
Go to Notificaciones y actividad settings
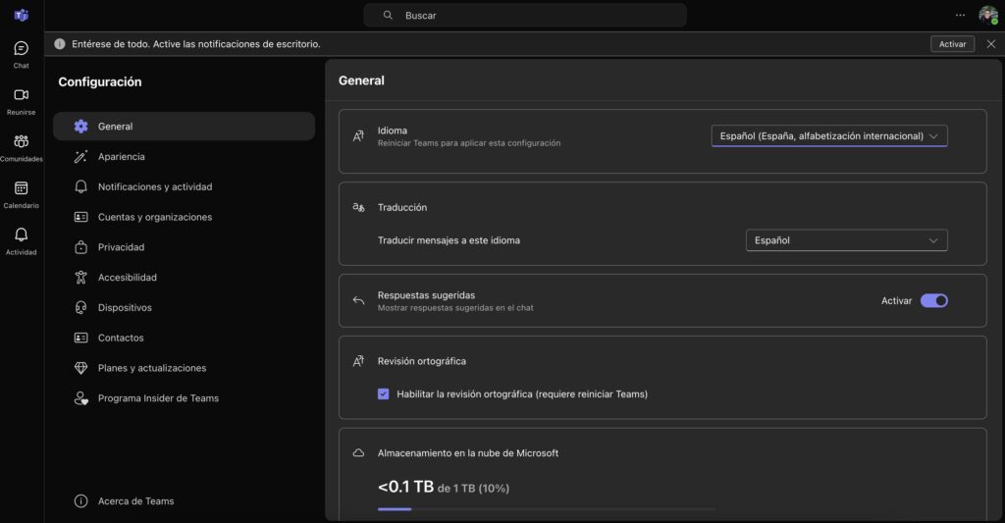coord(184,186)
